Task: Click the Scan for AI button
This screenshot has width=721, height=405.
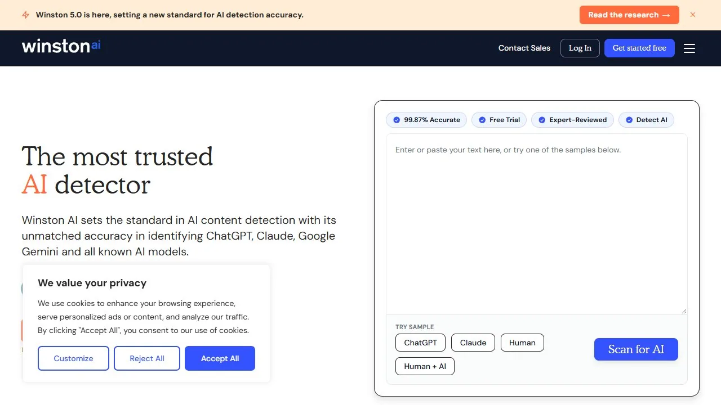Action: [x=636, y=349]
